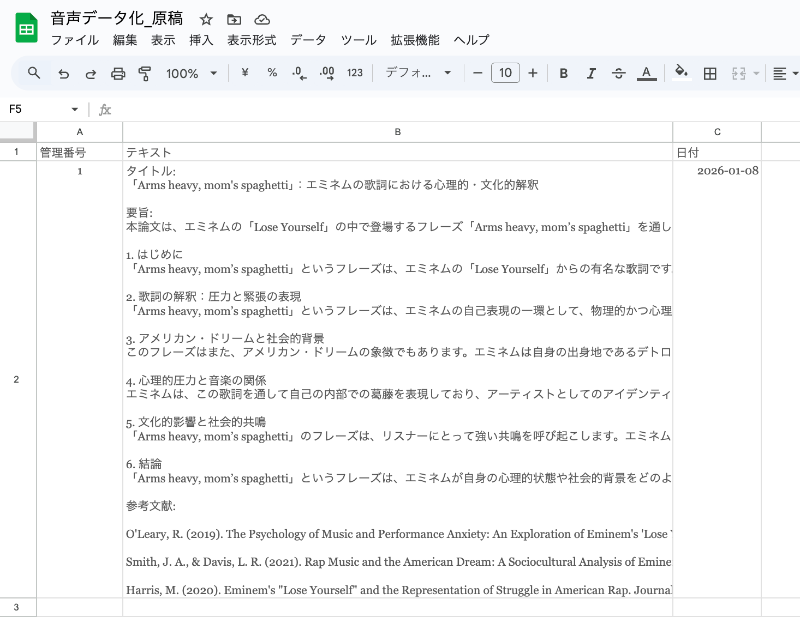Screen dimensions: 800x617
Task: Open the 表示形式 menu
Action: pyautogui.click(x=252, y=40)
